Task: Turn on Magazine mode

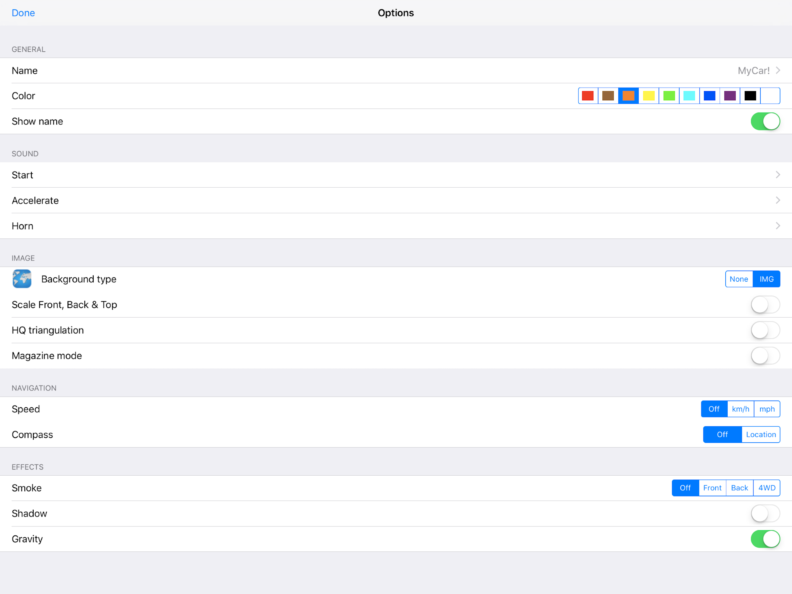Action: pos(765,355)
